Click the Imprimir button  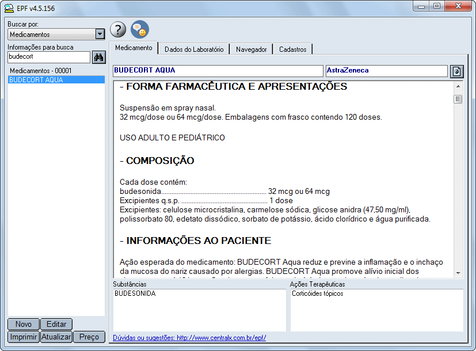24,337
